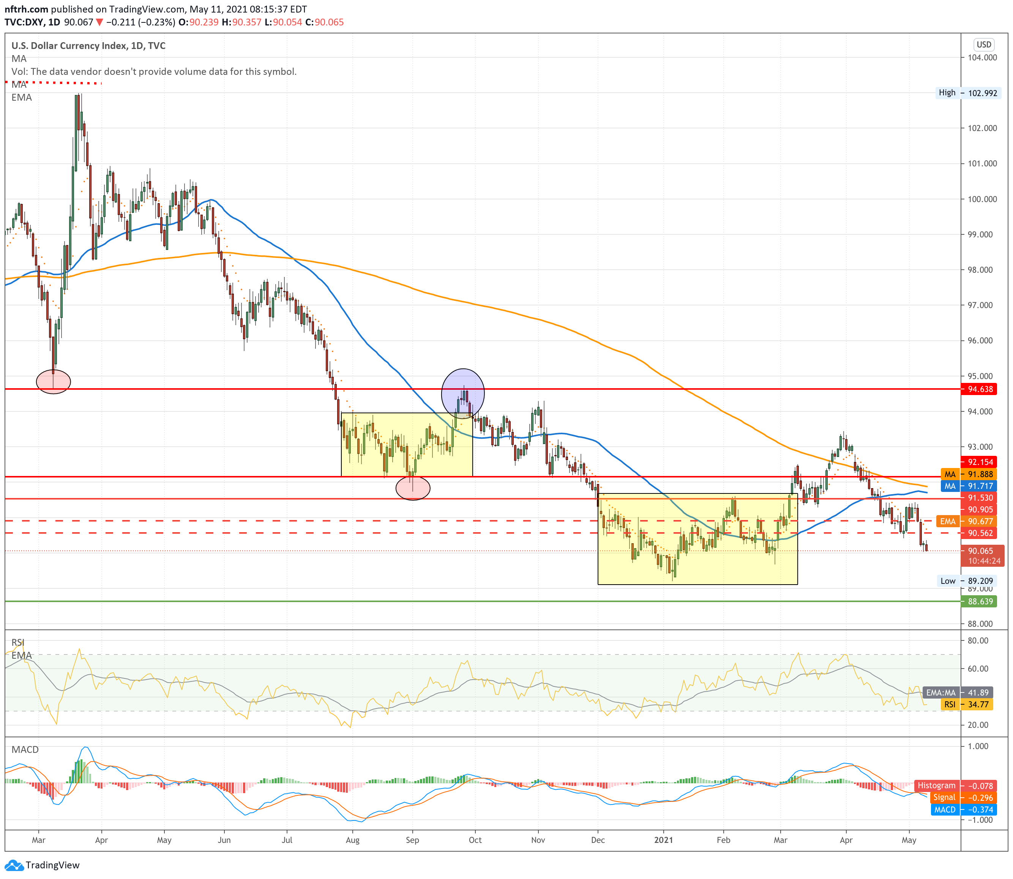Click the RSI pane legend label
The width and height of the screenshot is (1013, 879).
pyautogui.click(x=18, y=643)
